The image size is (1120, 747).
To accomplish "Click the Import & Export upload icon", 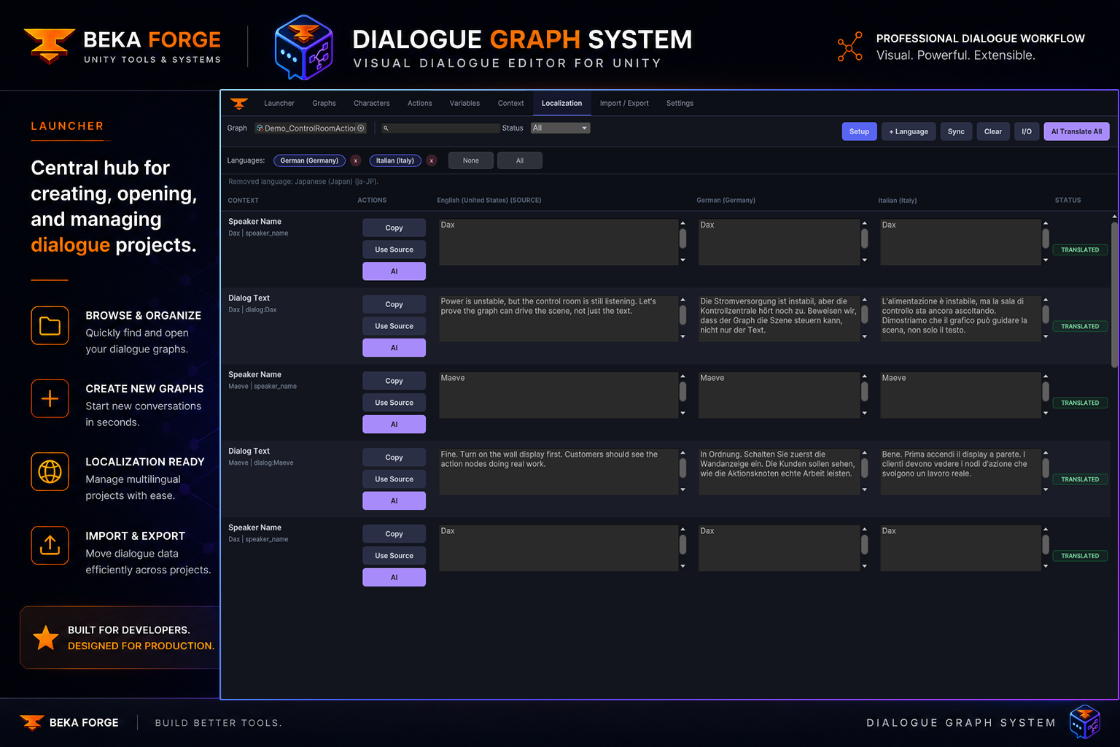I will click(50, 545).
